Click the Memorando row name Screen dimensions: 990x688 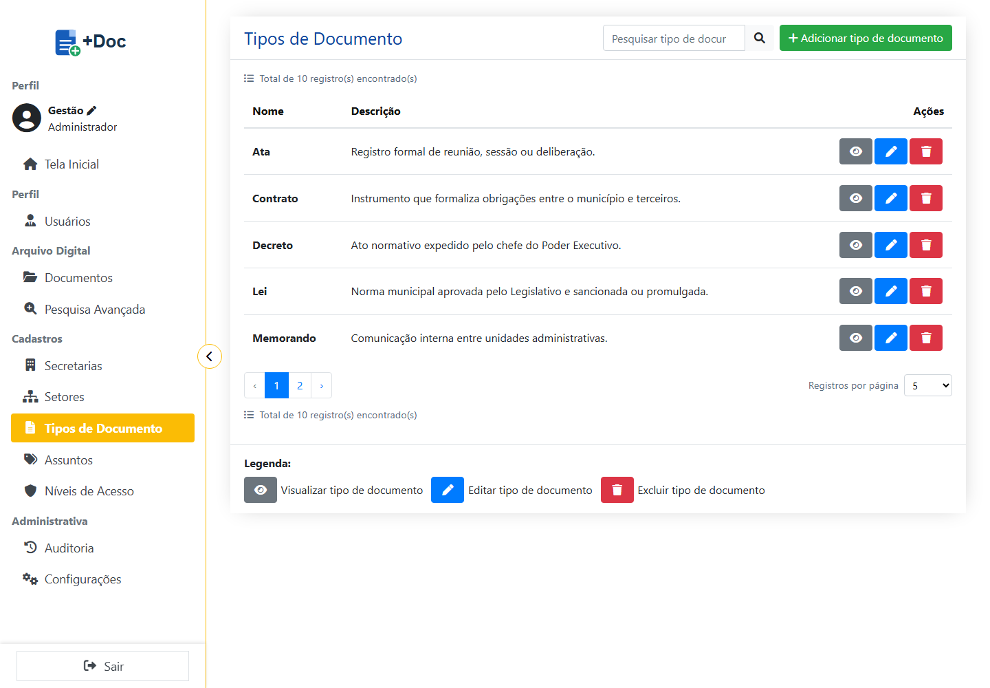click(x=284, y=338)
